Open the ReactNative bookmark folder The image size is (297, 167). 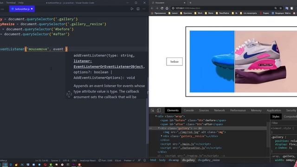222,13
